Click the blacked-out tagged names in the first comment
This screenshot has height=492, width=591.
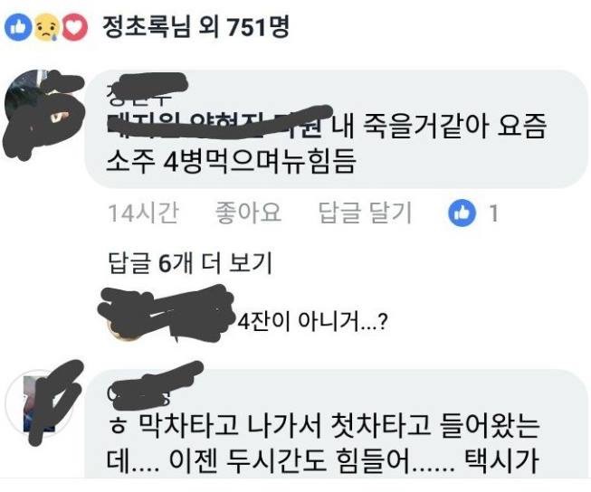[219, 122]
